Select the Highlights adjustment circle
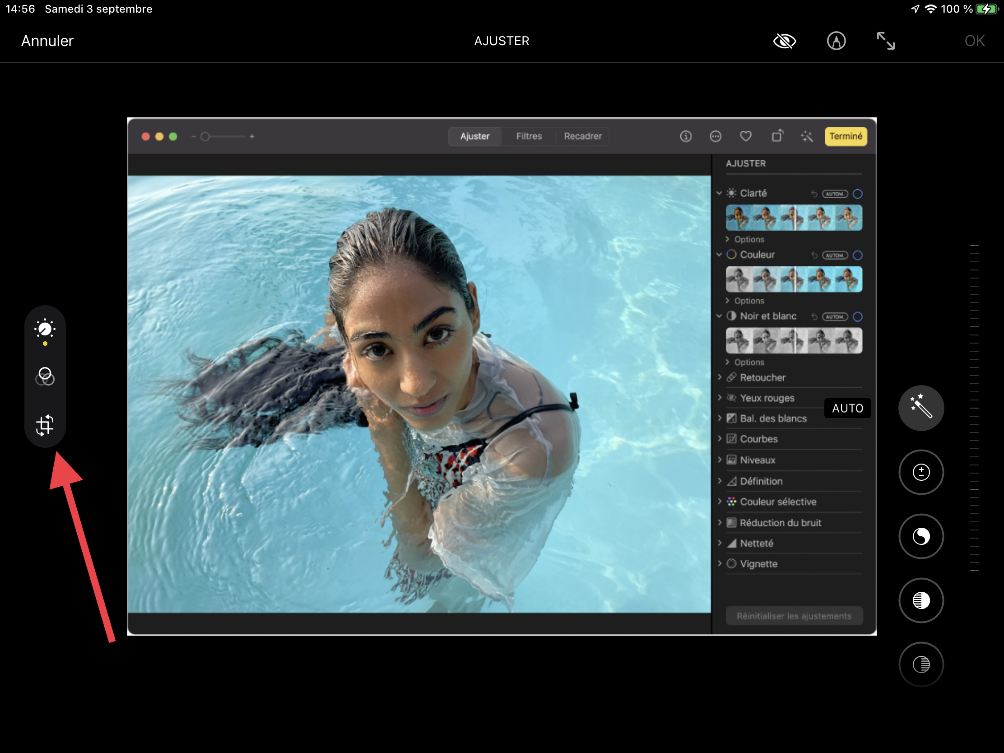The image size is (1004, 753). point(921,600)
